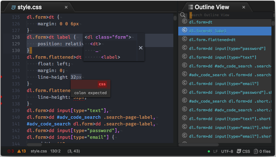Click the editor vertical scrollbar thumb
This screenshot has width=276, height=157.
(x=175, y=18)
